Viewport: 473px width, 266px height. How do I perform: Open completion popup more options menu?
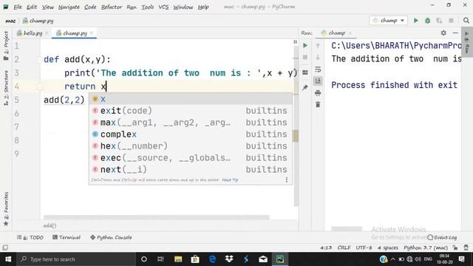coord(286,180)
